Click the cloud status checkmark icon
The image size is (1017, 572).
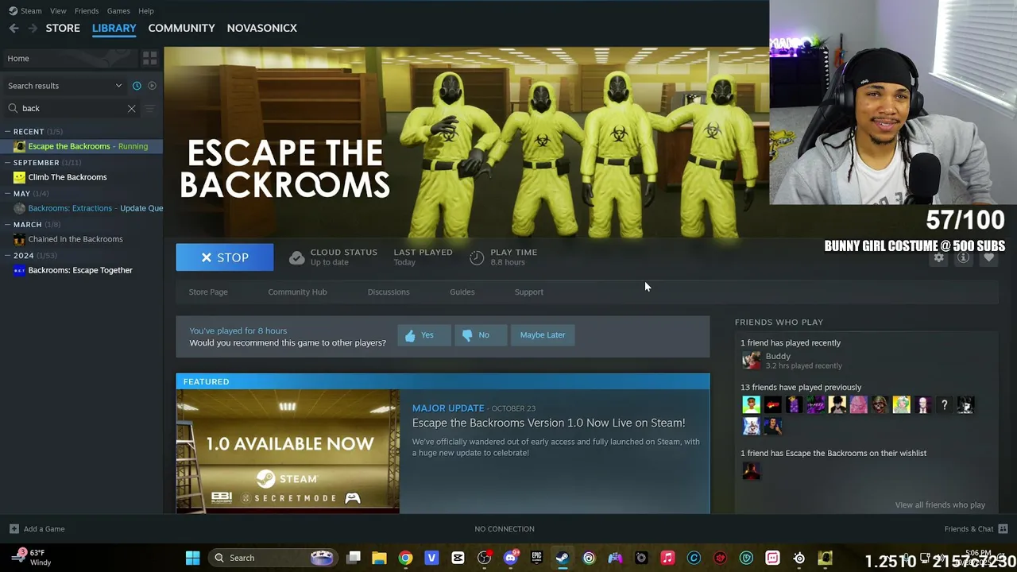[x=296, y=257]
